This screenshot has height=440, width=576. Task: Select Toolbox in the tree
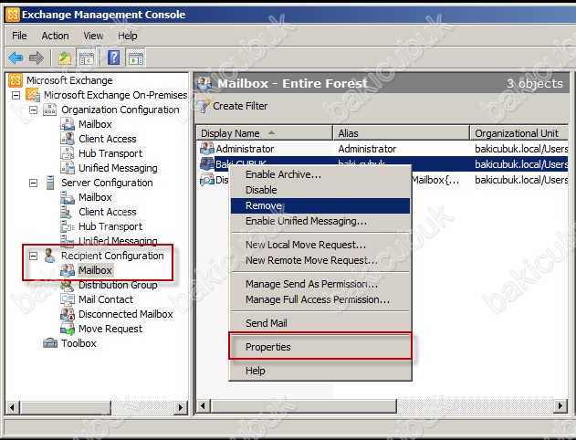point(79,343)
